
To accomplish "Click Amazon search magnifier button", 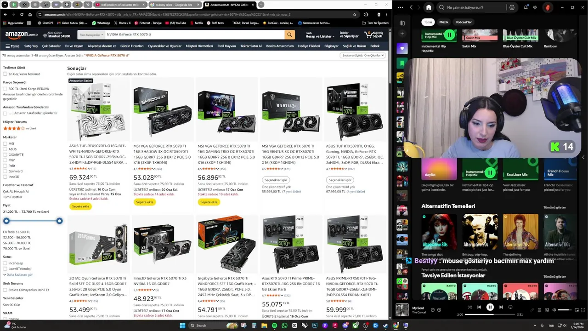I will click(289, 34).
